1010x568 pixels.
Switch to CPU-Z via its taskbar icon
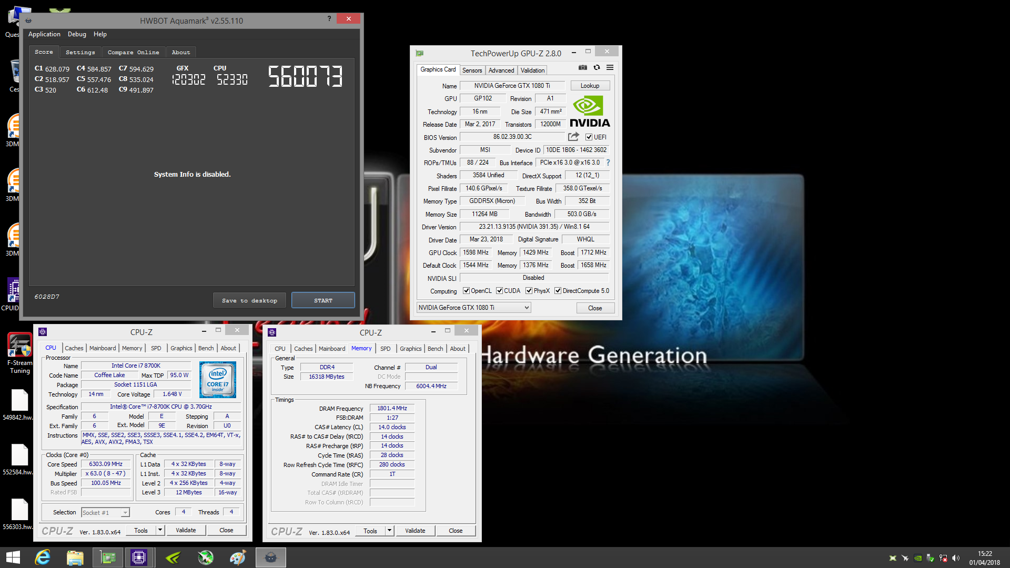pyautogui.click(x=139, y=557)
